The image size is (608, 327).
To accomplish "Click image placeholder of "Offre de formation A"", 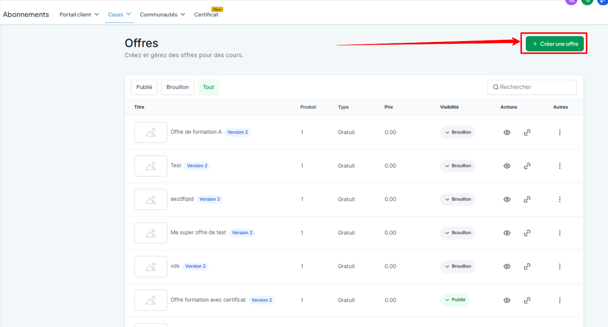I will [x=151, y=132].
